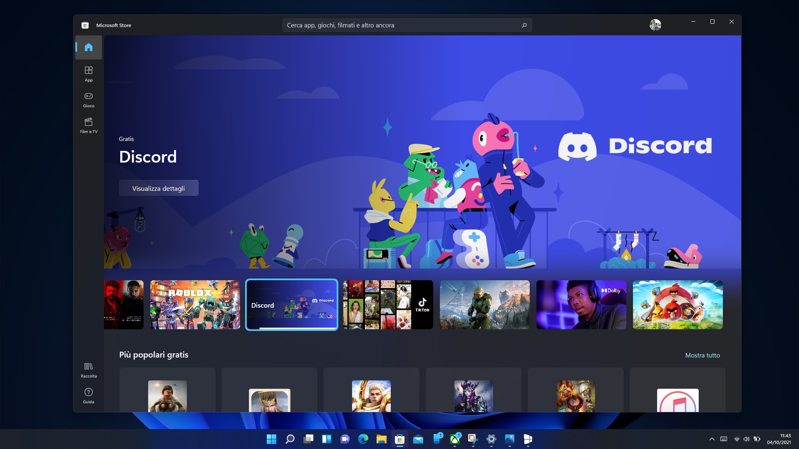Open the Mostra tutto link

tap(702, 355)
